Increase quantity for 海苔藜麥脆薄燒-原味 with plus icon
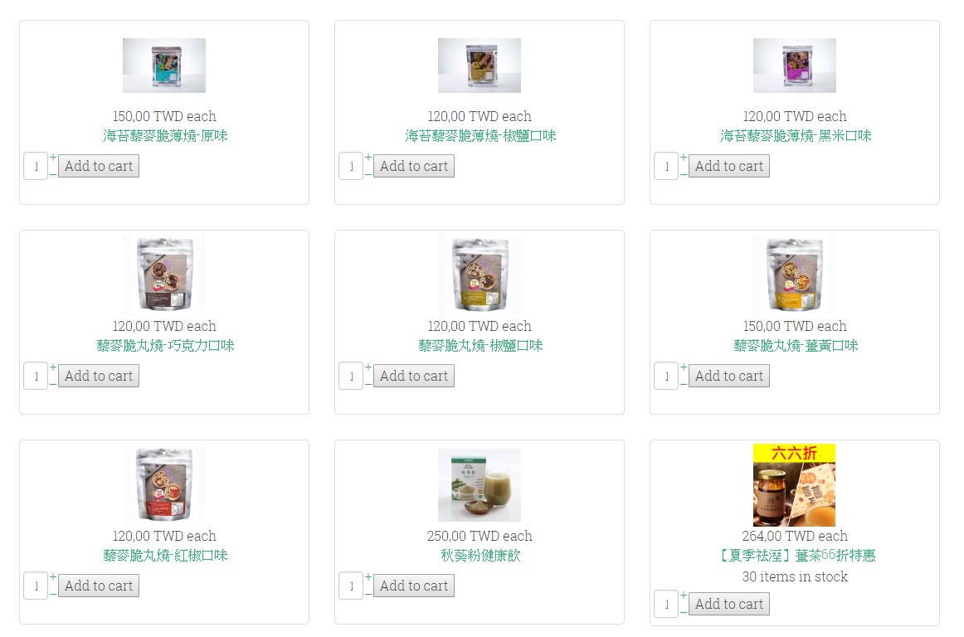This screenshot has width=964, height=637. pyautogui.click(x=53, y=158)
